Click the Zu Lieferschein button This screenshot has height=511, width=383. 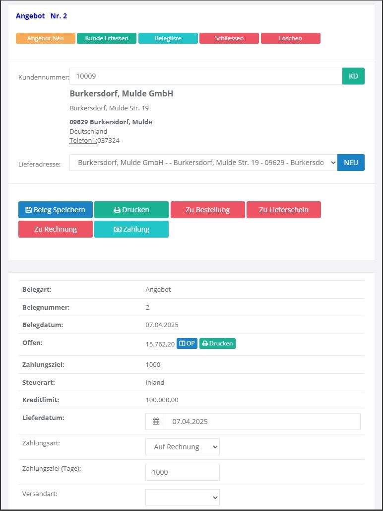tap(284, 210)
